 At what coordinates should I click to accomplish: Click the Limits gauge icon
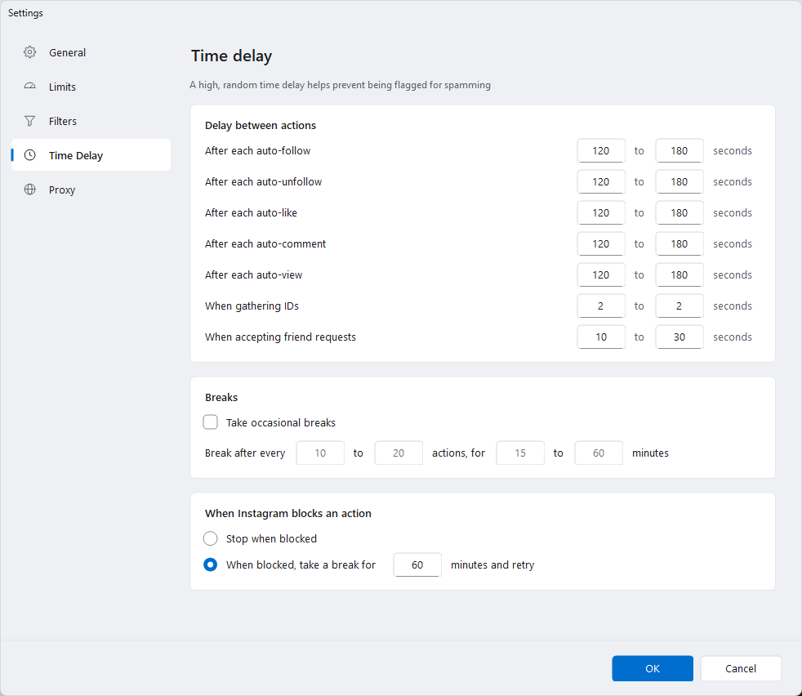click(x=29, y=87)
